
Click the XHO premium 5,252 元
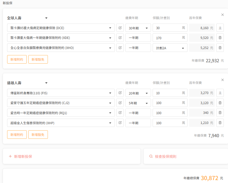click(x=202, y=48)
